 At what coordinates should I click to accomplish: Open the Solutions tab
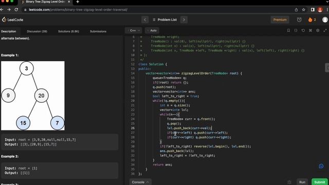[68, 31]
